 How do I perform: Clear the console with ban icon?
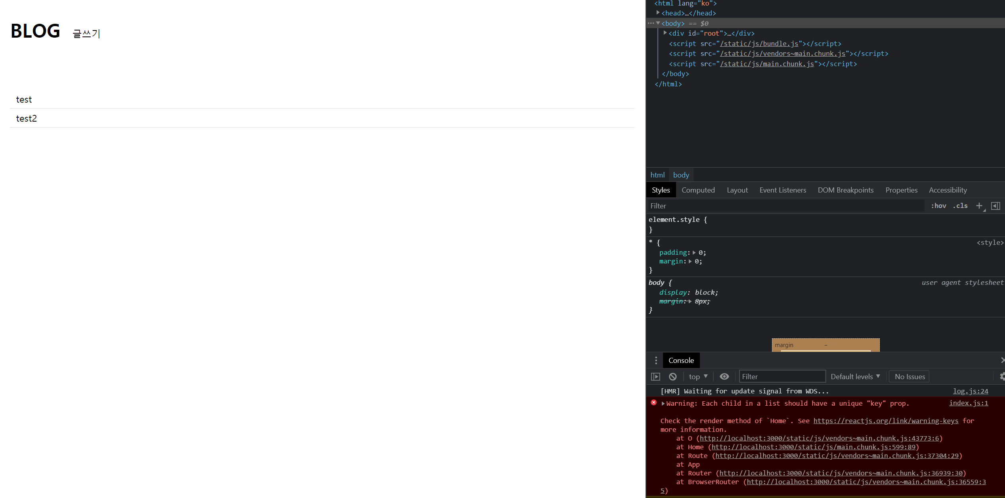point(673,377)
